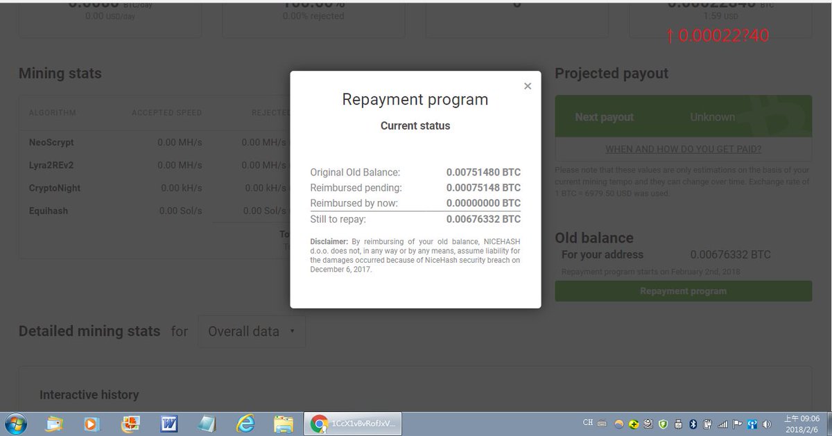Click the Interactive history heading
The width and height of the screenshot is (832, 436).
tap(89, 394)
